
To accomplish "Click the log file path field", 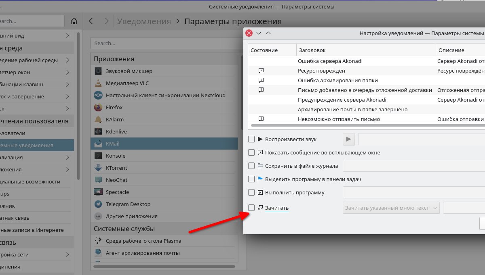I will [414, 166].
